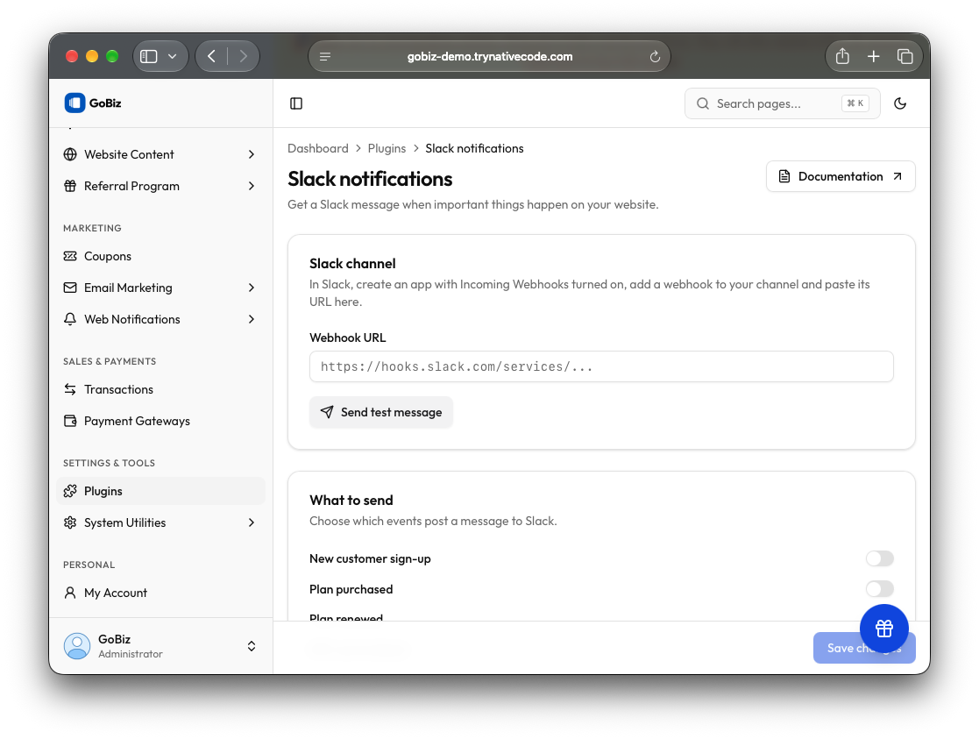The height and width of the screenshot is (739, 979).
Task: Click the 'Slack channel' heading
Action: tap(352, 264)
